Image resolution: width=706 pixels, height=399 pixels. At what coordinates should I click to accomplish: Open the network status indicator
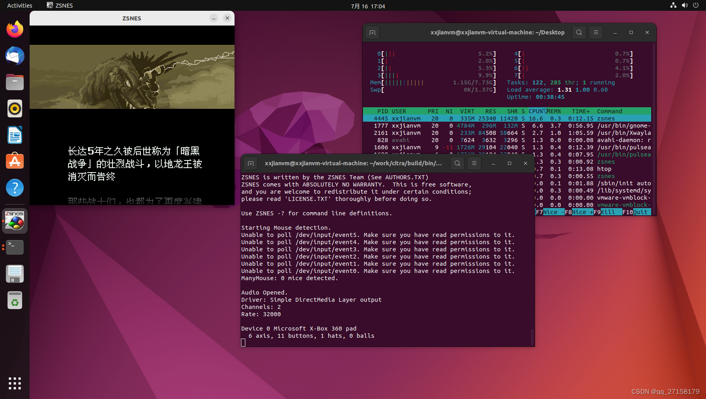[x=674, y=6]
